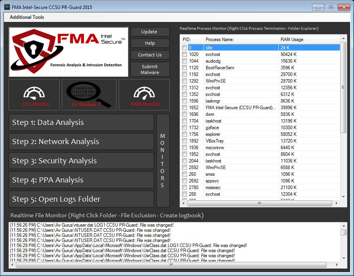Image resolution: width=354 pixels, height=276 pixels.
Task: Enable the checkbox for BootRacerServ
Action: pyautogui.click(x=185, y=68)
